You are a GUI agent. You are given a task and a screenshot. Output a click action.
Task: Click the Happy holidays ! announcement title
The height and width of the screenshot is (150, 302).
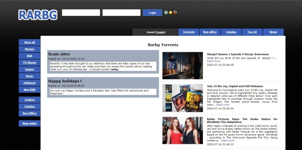(x=65, y=81)
